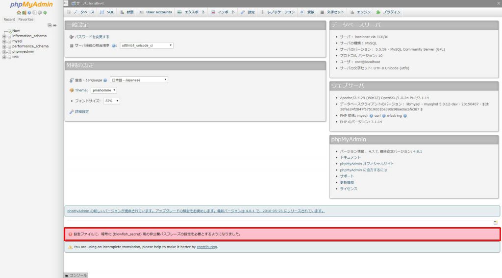Viewport: 502px width, 278px height.
Task: Click the 4.8.1 latest version link
Action: coord(418,151)
